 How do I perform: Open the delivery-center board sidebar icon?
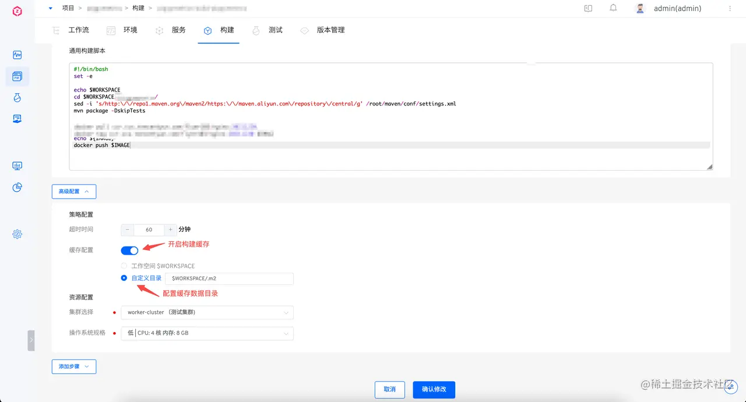tap(17, 119)
